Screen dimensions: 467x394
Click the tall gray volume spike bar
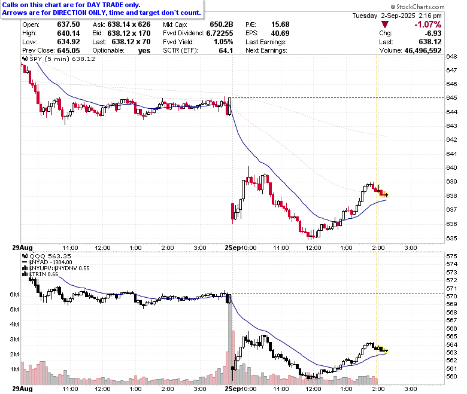pyautogui.click(x=230, y=339)
